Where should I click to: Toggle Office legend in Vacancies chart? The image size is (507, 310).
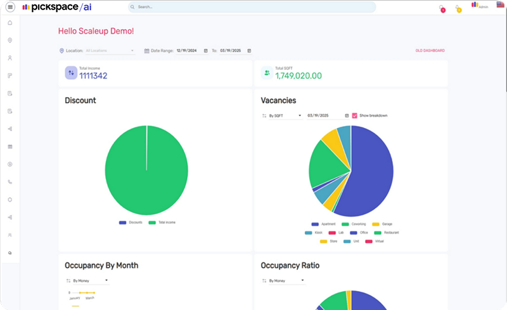tap(359, 233)
